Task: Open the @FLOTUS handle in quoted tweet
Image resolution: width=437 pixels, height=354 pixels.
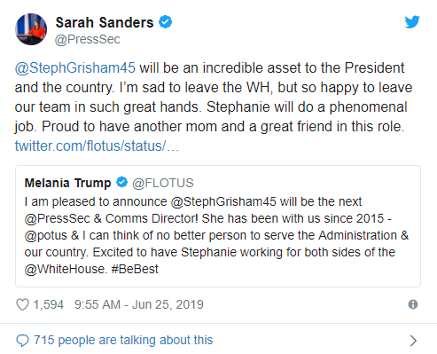Action: [163, 183]
